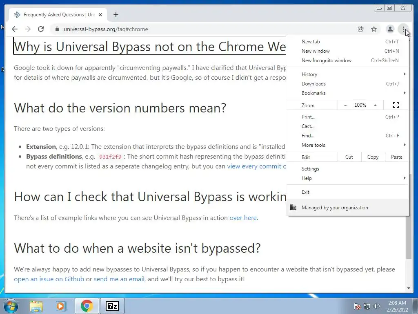Viewport: 418px width, 314px height.
Task: Open the 'over here' example links link
Action: click(243, 218)
